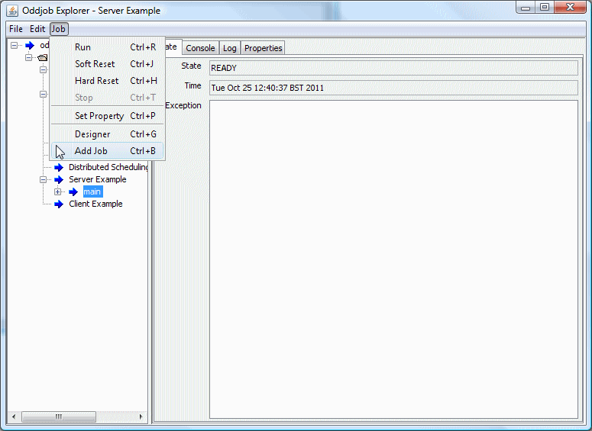Open Designer from the Job menu
The image size is (592, 431).
92,134
